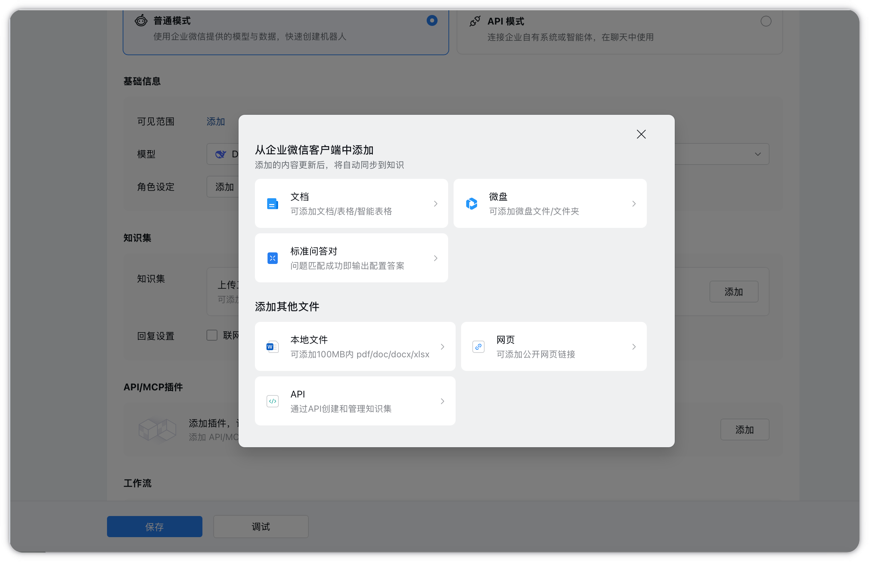Click the blue 保存 button

click(x=154, y=526)
